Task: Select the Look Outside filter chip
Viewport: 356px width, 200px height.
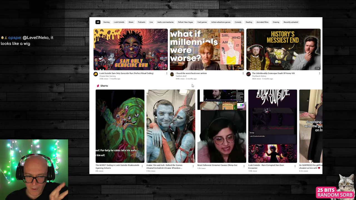Action: (119, 22)
